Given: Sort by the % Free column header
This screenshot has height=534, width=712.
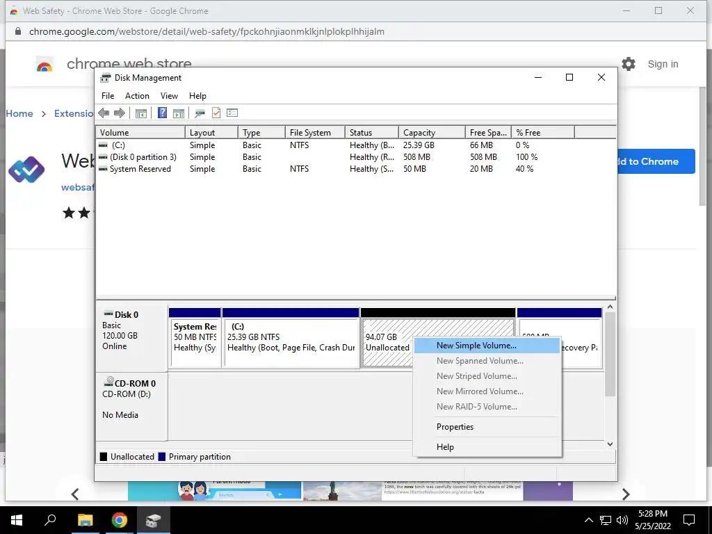Looking at the screenshot, I should click(x=542, y=133).
